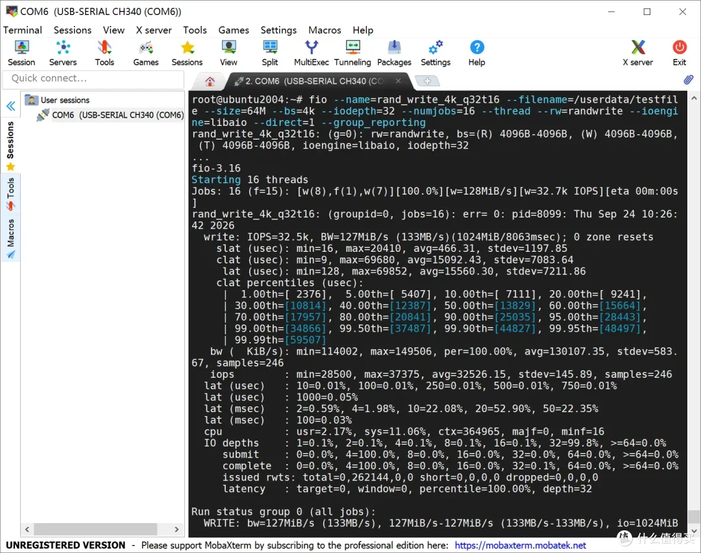Screen dimensions: 701x553
Task: Click the terminal scroll down arrow
Action: (694, 531)
